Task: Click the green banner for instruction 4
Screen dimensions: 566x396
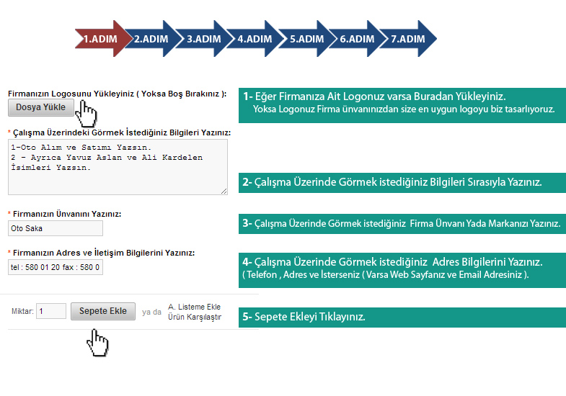Action: pyautogui.click(x=402, y=267)
